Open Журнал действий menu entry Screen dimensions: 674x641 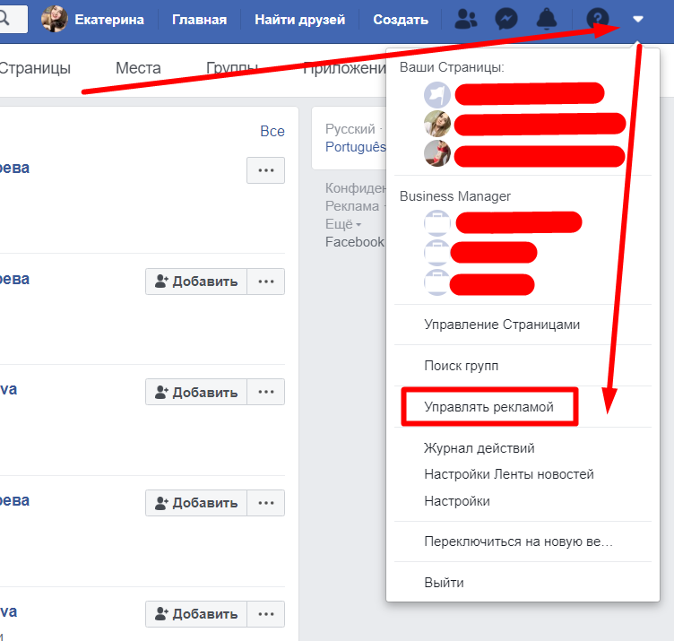479,448
